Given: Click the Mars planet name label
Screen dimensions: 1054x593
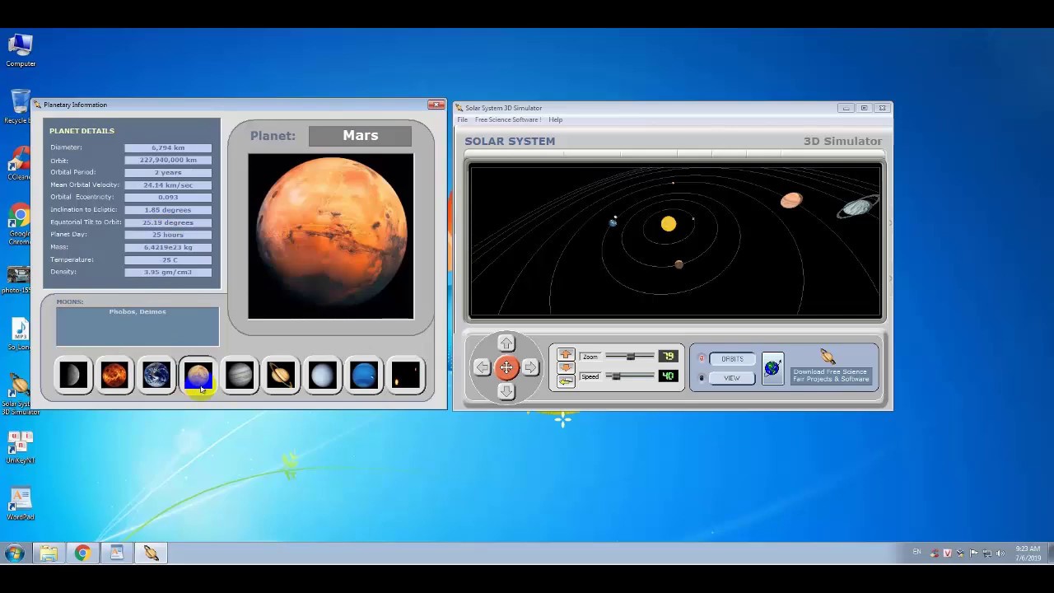Looking at the screenshot, I should tap(360, 136).
